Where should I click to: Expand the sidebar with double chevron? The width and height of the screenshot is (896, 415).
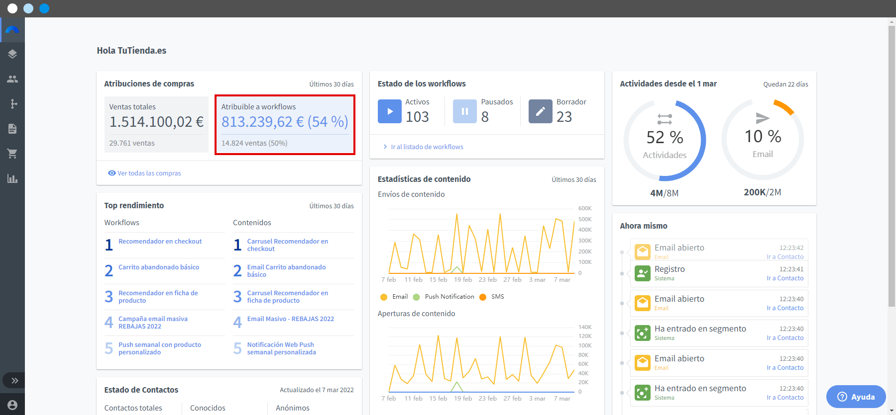pos(15,381)
